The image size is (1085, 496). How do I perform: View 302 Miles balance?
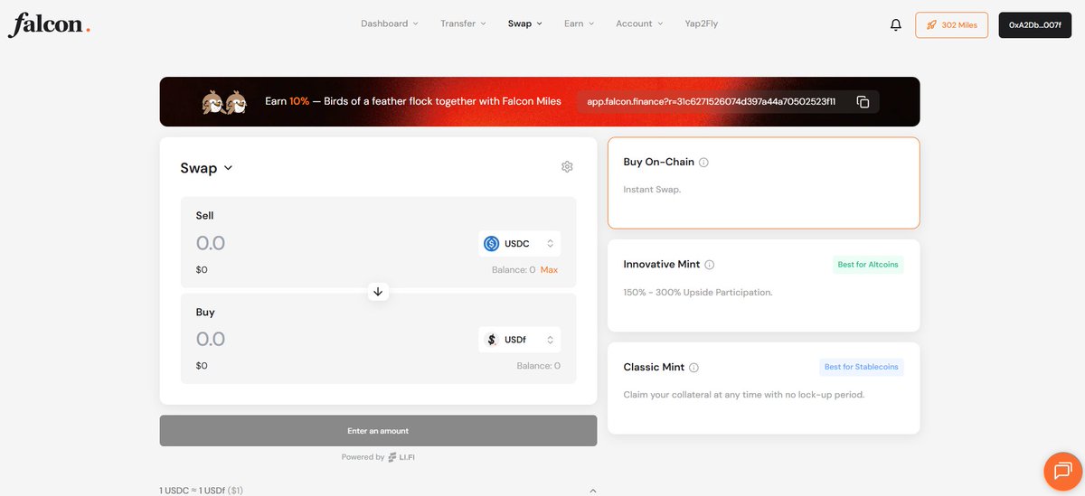click(952, 25)
